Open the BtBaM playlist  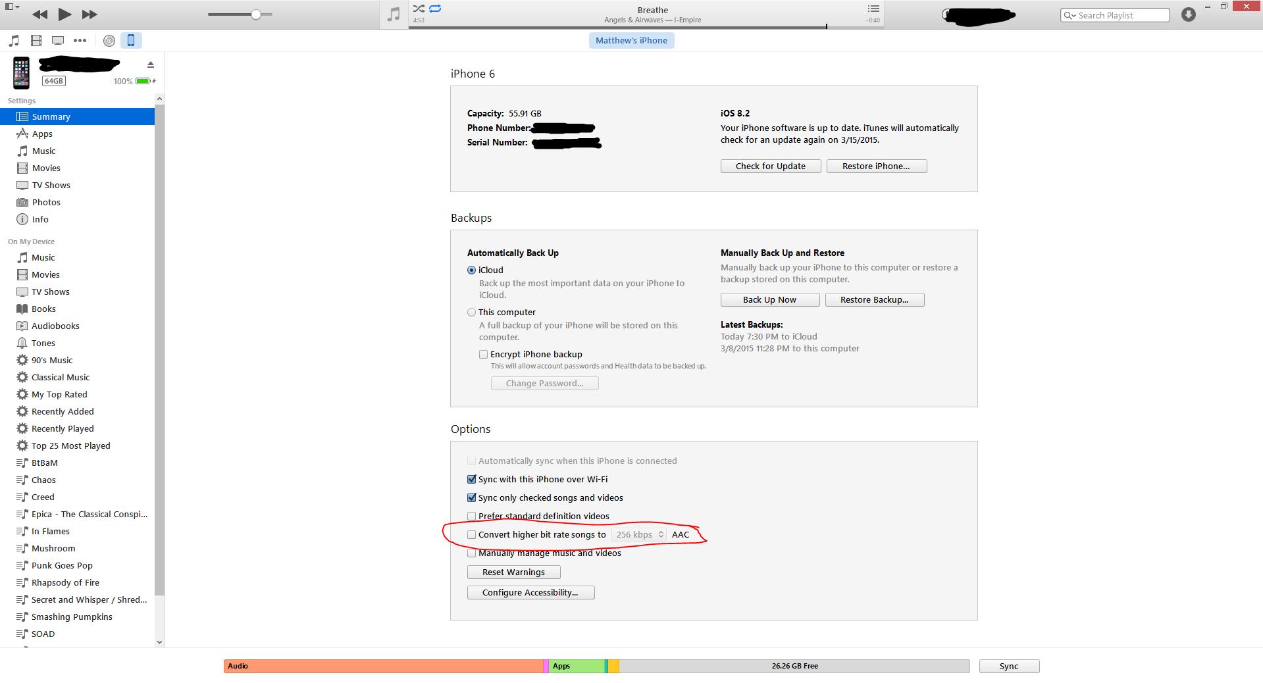click(78, 463)
